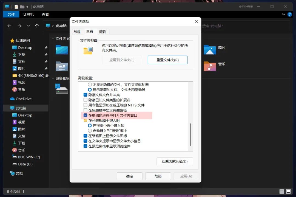
Task: Click 重置文件夹(R) button
Action: pyautogui.click(x=167, y=60)
